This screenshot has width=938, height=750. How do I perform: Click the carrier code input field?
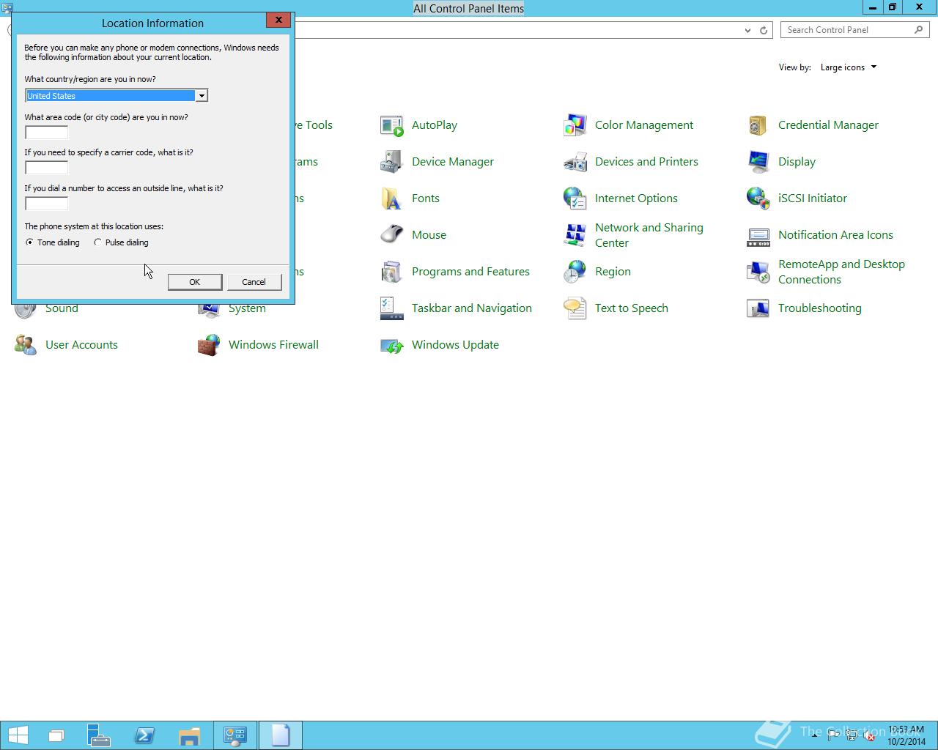(x=46, y=168)
